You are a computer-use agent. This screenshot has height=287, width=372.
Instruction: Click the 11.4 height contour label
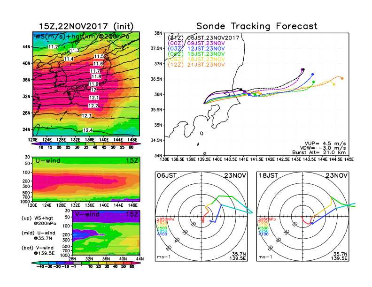[69, 59]
